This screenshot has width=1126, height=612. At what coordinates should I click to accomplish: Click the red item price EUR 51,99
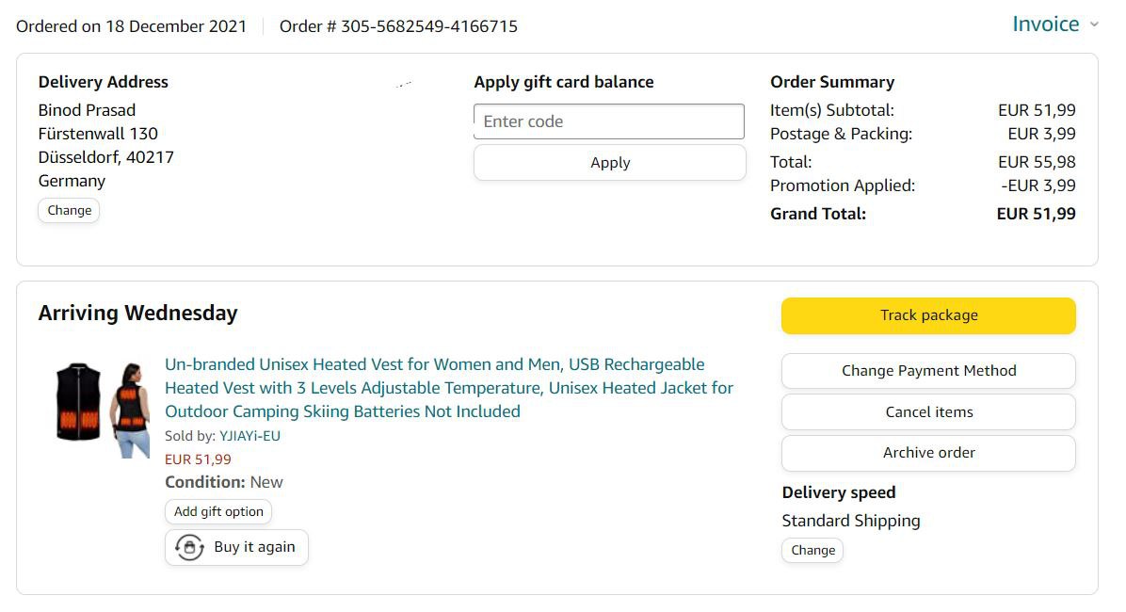point(198,459)
